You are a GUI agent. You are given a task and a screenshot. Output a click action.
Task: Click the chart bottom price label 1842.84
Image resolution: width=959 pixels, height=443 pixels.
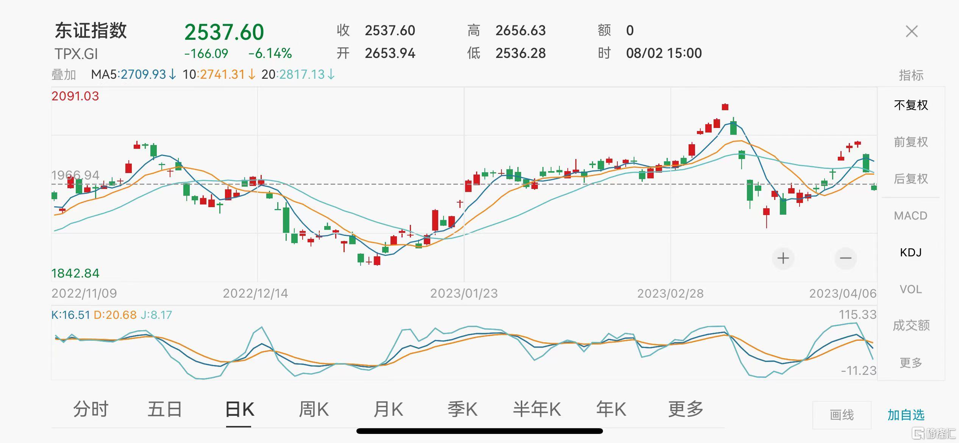click(75, 273)
